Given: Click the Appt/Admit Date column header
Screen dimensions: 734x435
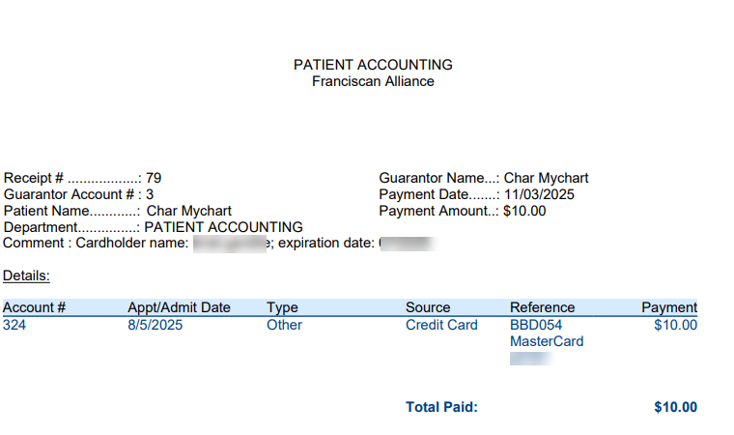Looking at the screenshot, I should (x=179, y=307).
